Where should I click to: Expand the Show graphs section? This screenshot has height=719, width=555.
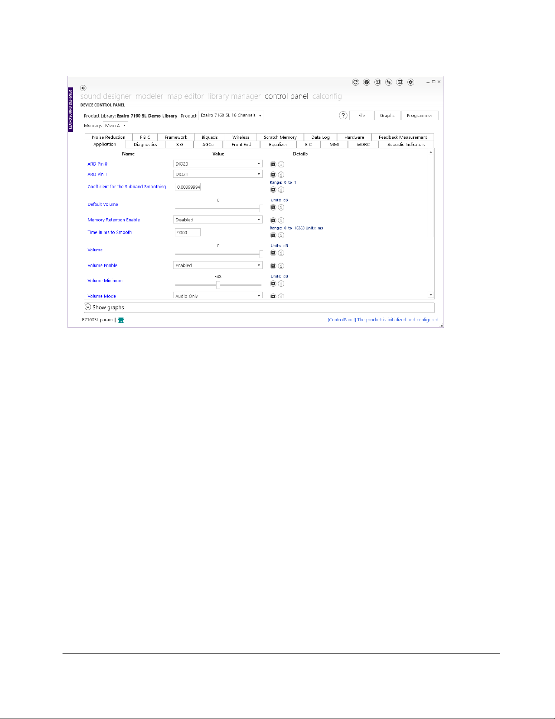coord(259,308)
